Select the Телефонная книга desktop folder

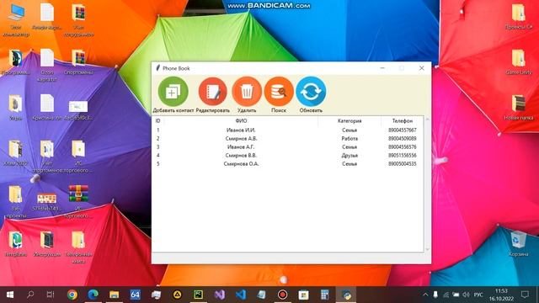78,247
